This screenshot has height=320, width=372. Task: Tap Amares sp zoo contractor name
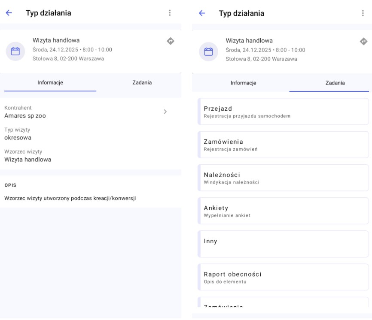tap(25, 116)
